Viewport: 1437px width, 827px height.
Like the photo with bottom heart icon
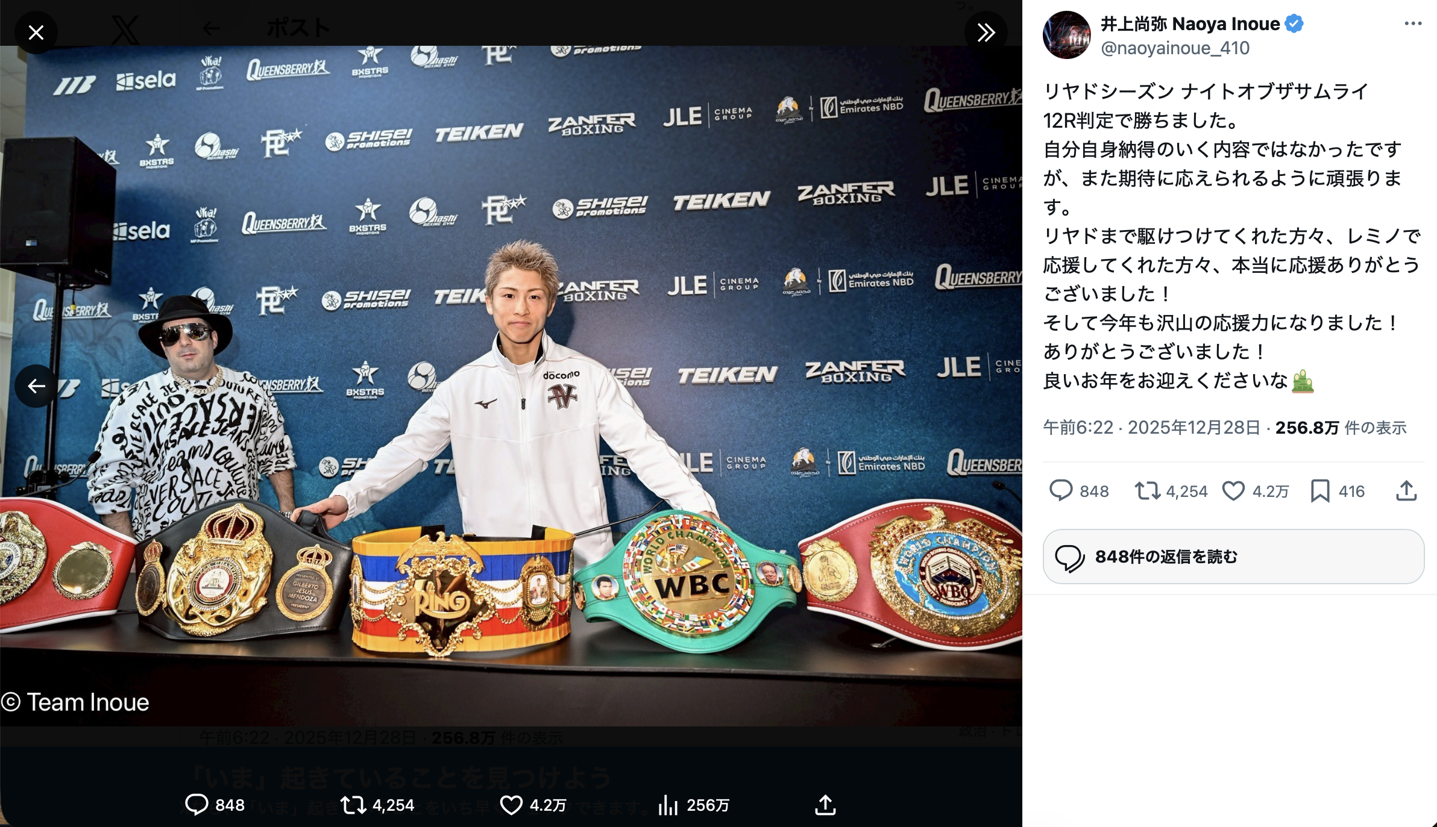click(x=511, y=805)
